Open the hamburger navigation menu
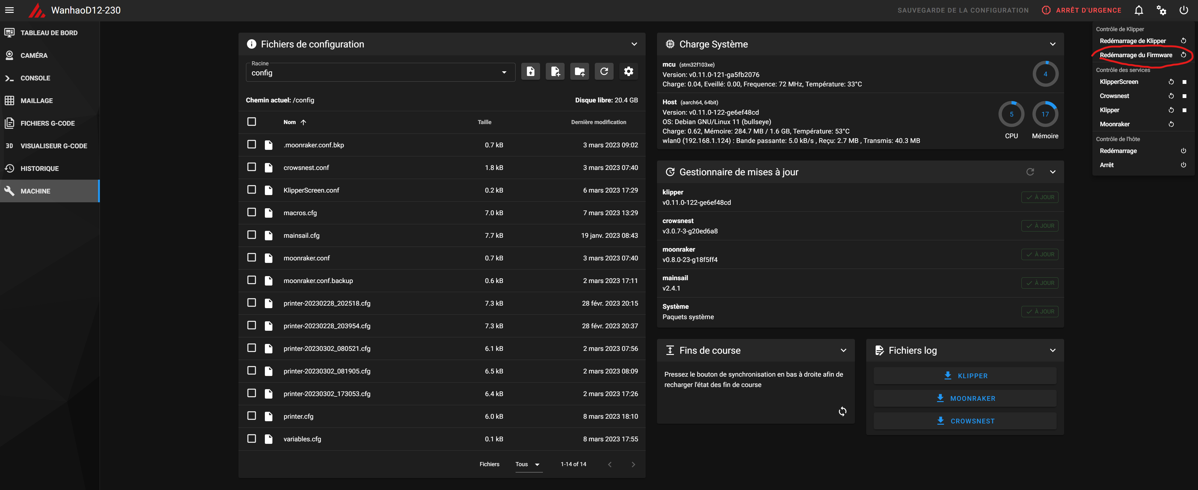The width and height of the screenshot is (1198, 490). 9,10
